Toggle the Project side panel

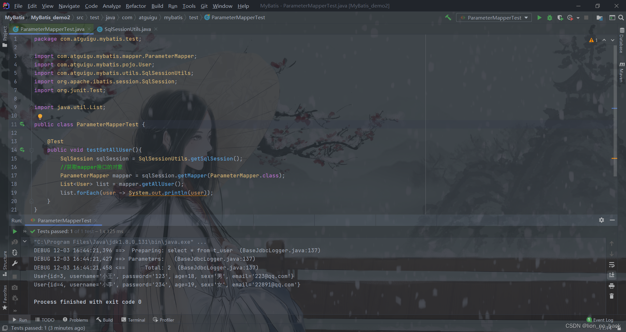[5, 36]
